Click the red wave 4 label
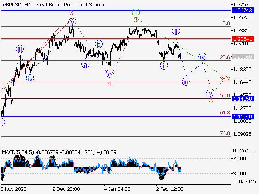 click(109, 84)
